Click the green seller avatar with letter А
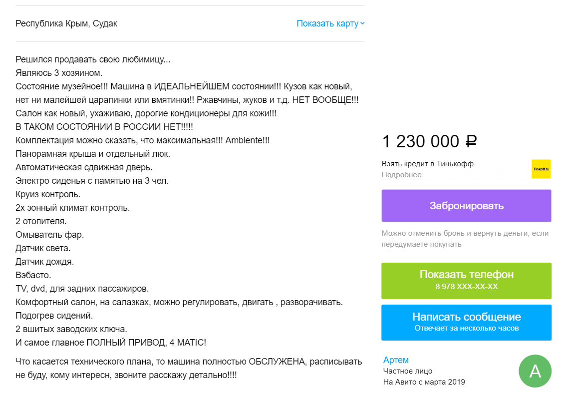The height and width of the screenshot is (393, 563). click(535, 371)
